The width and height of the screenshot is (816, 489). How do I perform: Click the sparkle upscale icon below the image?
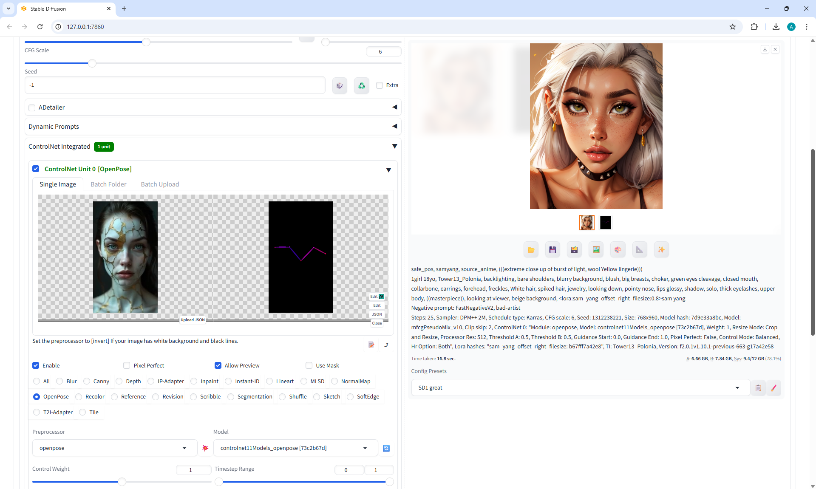tap(661, 250)
